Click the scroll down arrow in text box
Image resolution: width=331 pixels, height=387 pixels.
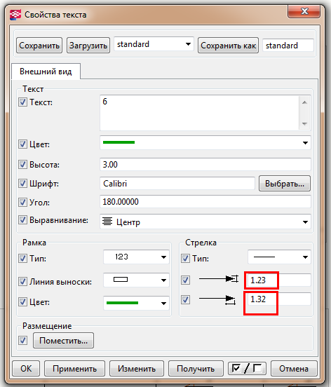304,123
